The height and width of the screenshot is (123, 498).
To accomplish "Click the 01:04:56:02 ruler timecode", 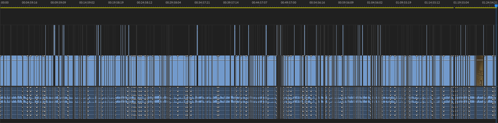I will coord(375,2).
